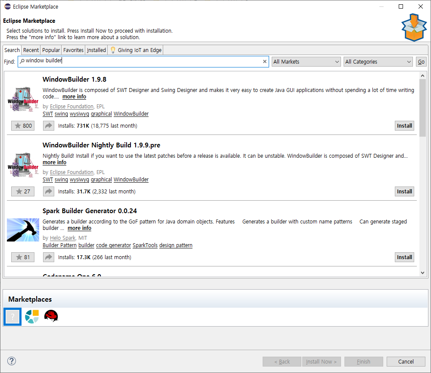This screenshot has height=373, width=431.
Task: Click the code generator tag
Action: (x=113, y=245)
